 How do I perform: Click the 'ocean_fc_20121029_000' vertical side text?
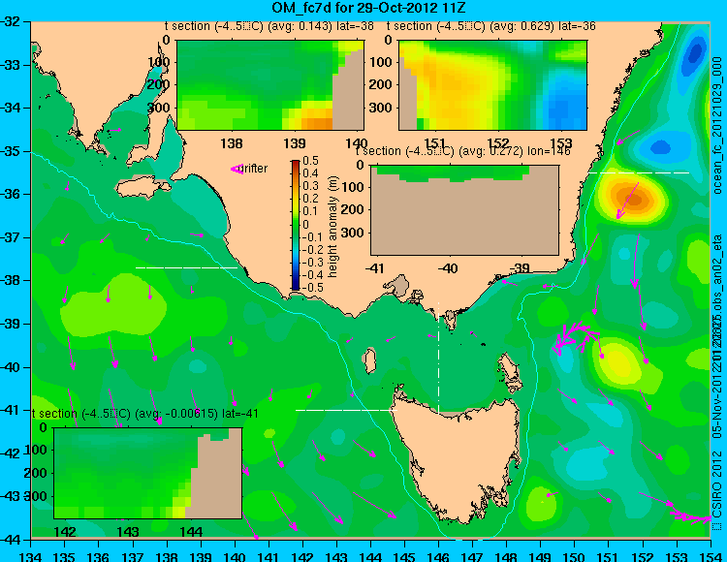717,125
